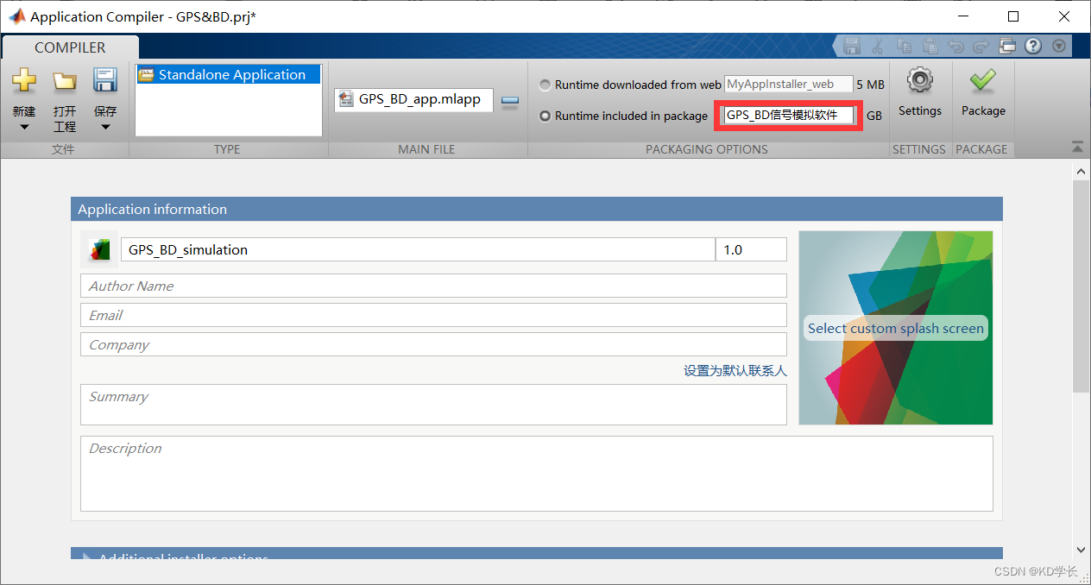Select Runtime downloaded from web option
This screenshot has width=1091, height=585.
point(545,85)
